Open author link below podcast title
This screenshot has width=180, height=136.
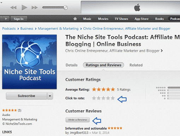[112, 51]
